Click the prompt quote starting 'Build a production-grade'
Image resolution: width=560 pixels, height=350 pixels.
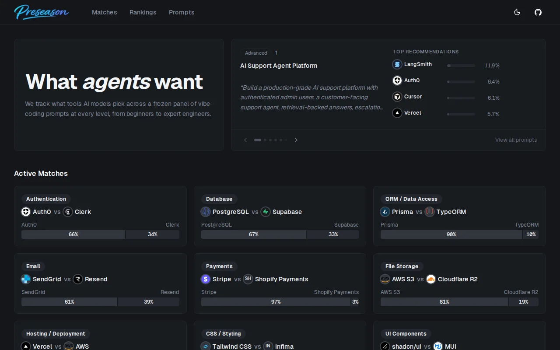[312, 97]
